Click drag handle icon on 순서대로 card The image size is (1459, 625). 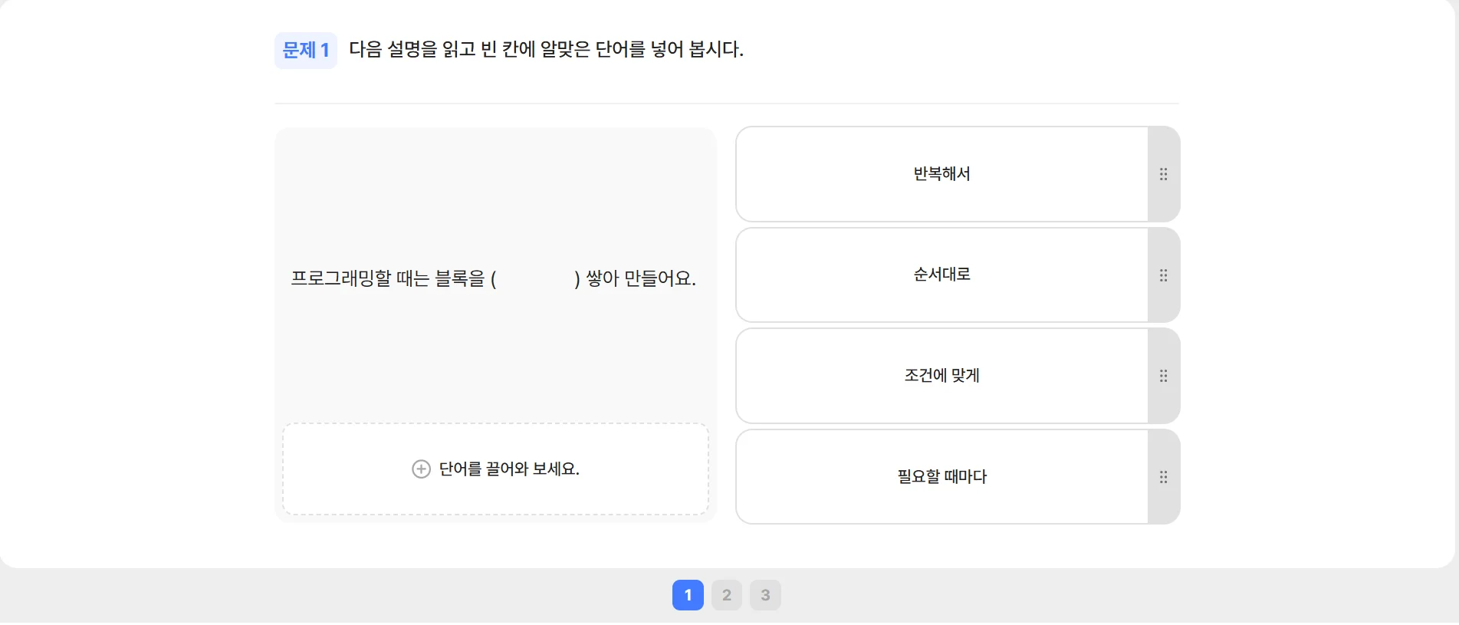click(1163, 275)
